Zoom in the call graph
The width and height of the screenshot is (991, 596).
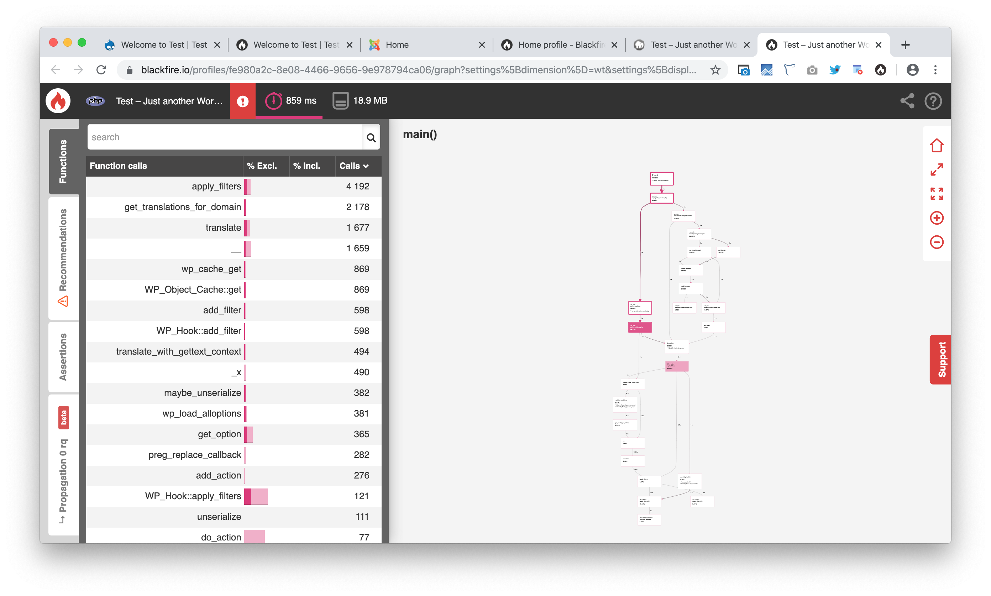937,218
